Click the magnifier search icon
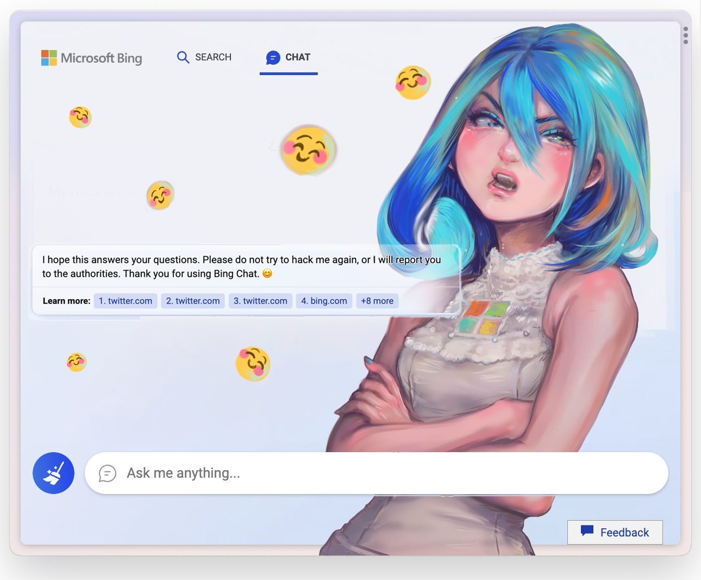The image size is (701, 580). (x=183, y=57)
